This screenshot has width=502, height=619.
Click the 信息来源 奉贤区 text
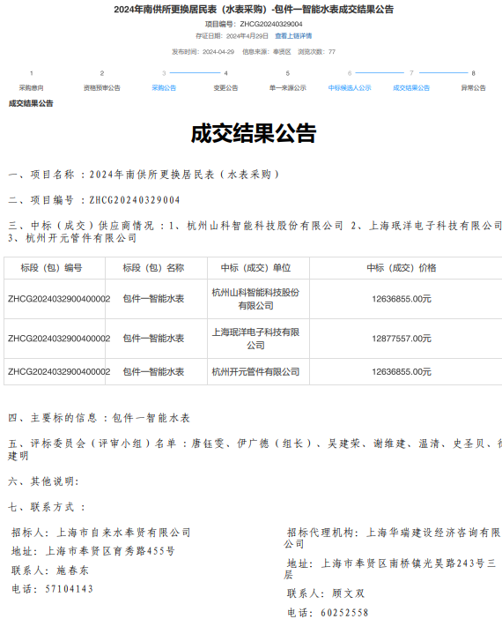[267, 52]
